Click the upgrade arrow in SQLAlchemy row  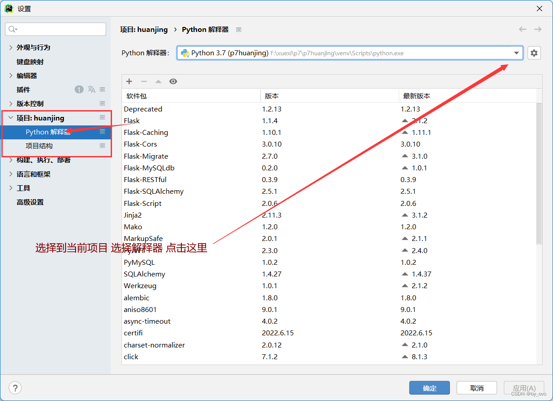(405, 274)
